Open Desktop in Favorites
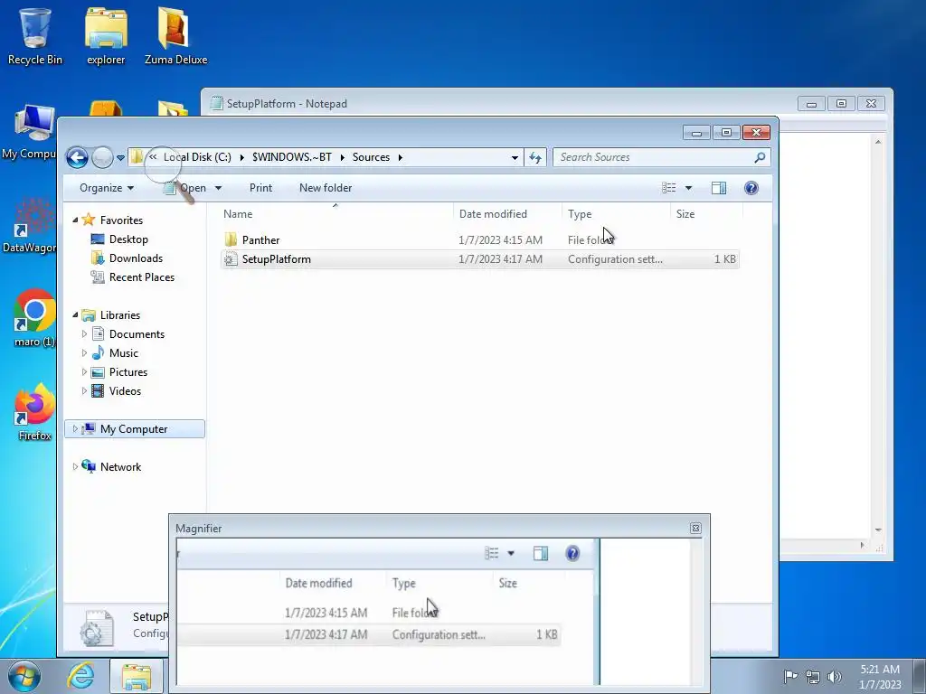926x694 pixels. pos(128,239)
